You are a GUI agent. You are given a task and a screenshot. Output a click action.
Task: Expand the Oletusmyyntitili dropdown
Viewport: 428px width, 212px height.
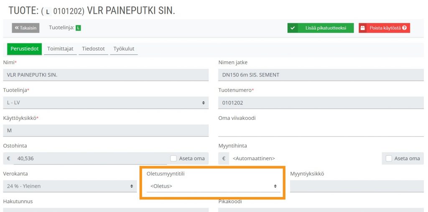[x=214, y=186]
